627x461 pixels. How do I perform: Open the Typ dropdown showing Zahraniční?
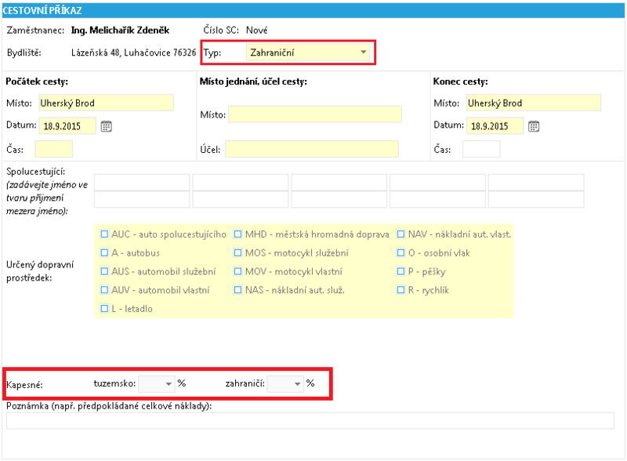click(x=307, y=53)
